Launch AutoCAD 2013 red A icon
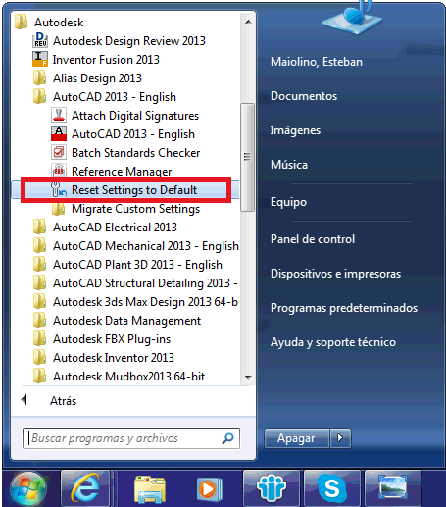This screenshot has width=446, height=507. tap(59, 134)
